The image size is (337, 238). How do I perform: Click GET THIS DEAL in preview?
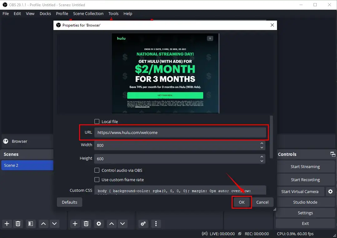[165, 95]
